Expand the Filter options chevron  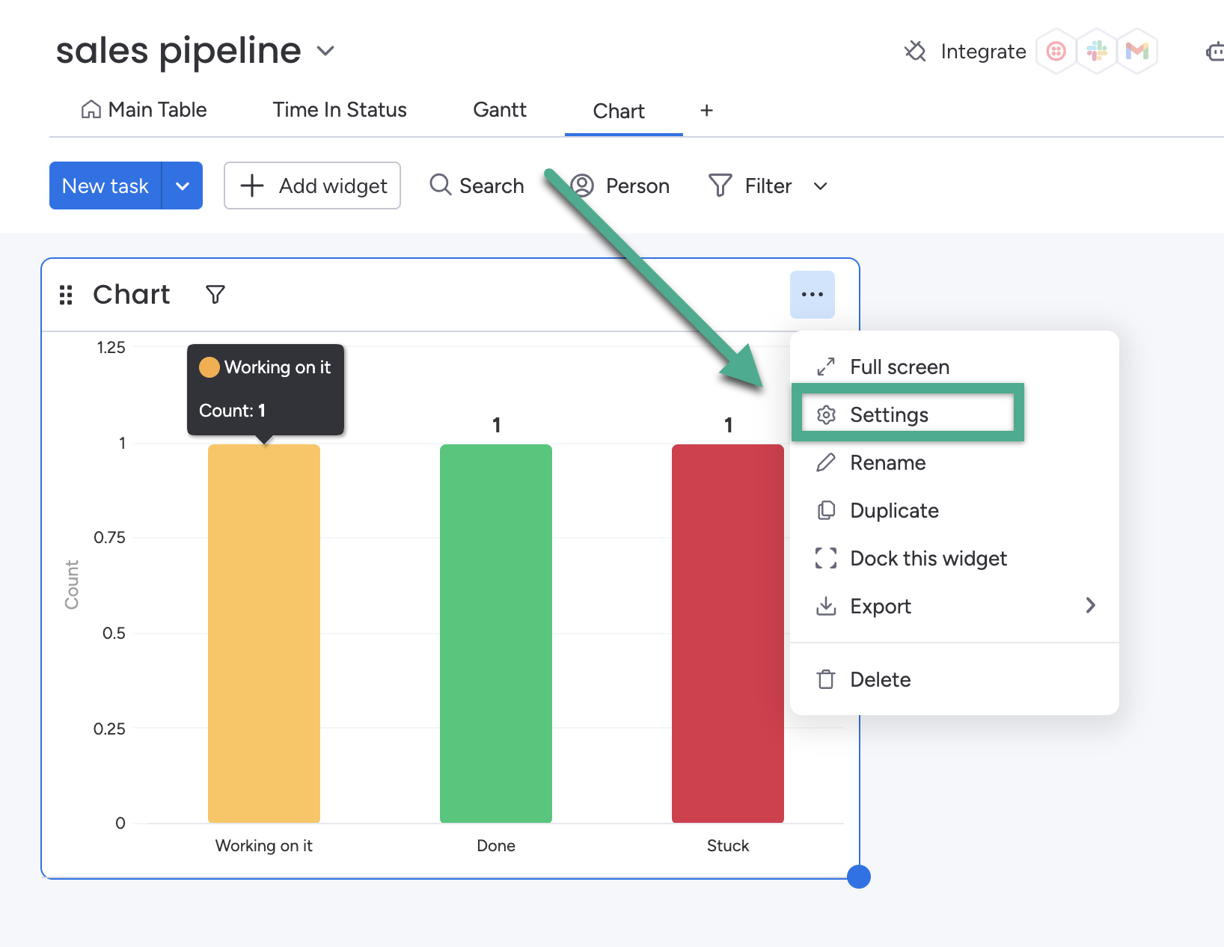pos(821,186)
